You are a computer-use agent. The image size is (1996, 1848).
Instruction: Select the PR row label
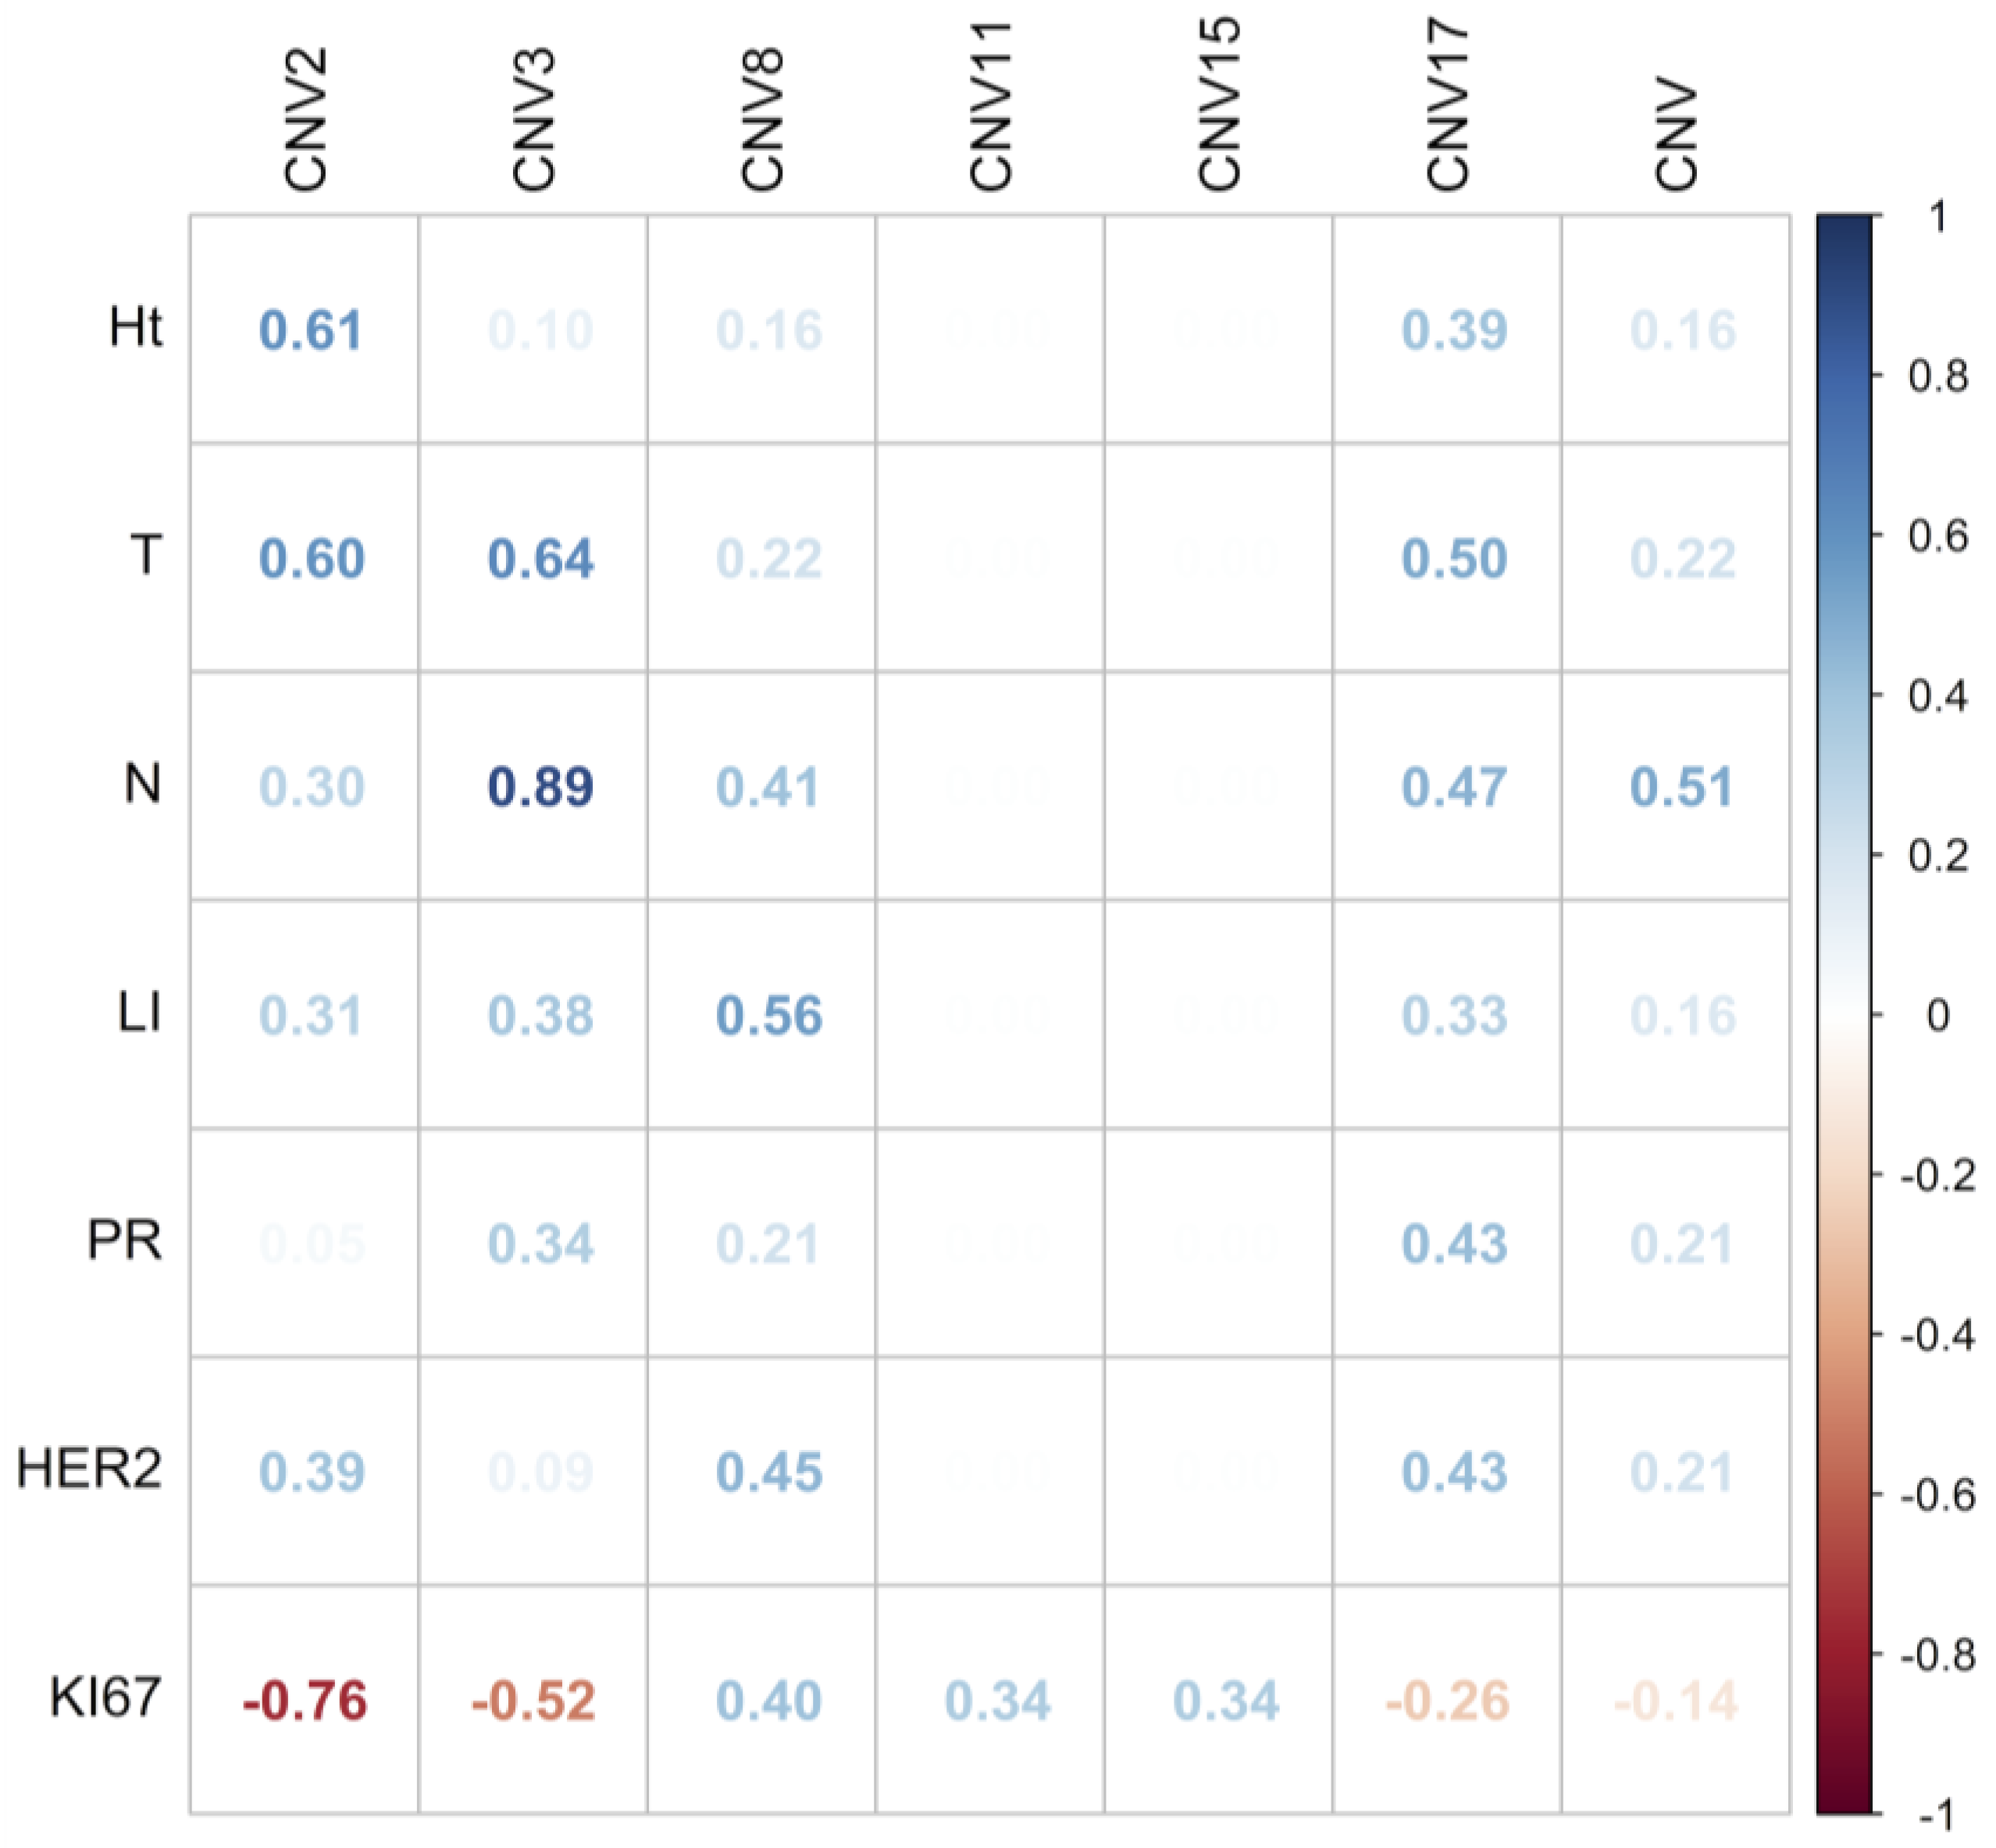[124, 1241]
